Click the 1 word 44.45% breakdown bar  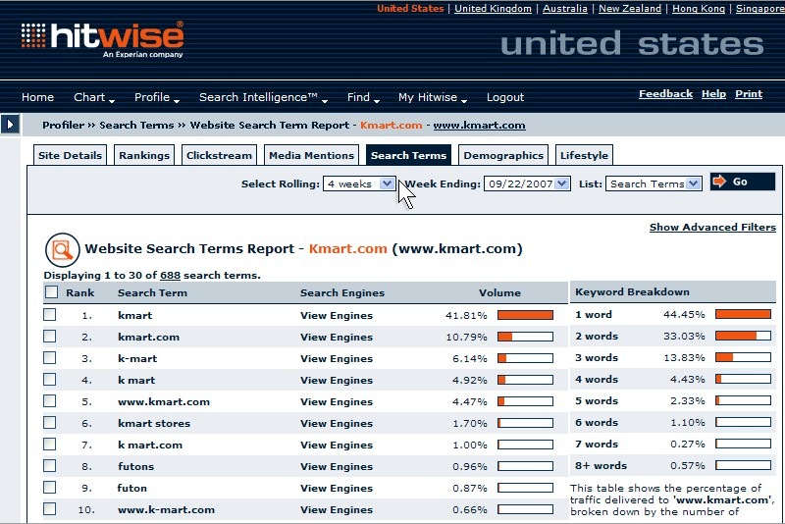743,314
